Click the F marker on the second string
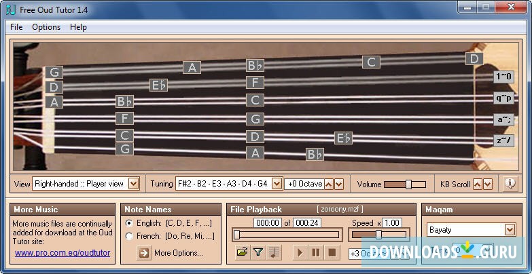Screen dimensions: 532x274 coord(255,82)
